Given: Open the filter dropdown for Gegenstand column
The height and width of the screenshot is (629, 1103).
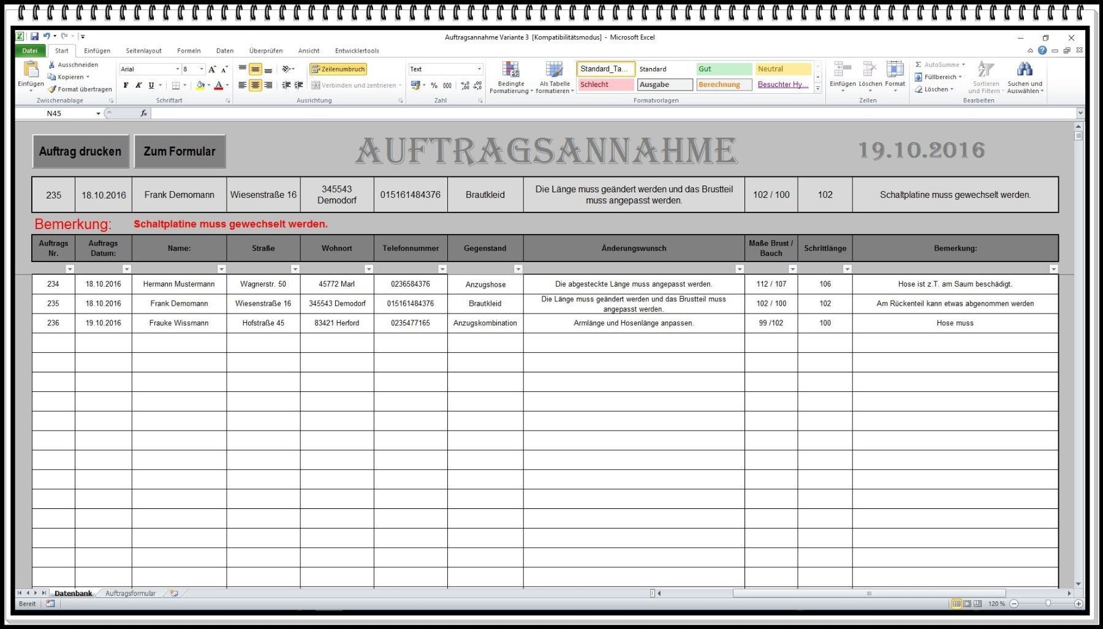Looking at the screenshot, I should (518, 269).
